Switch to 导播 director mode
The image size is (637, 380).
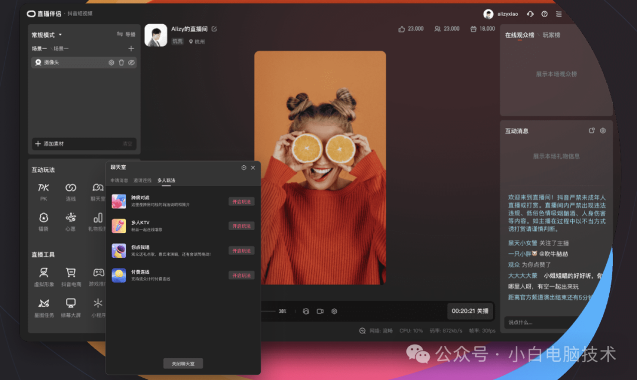[126, 35]
